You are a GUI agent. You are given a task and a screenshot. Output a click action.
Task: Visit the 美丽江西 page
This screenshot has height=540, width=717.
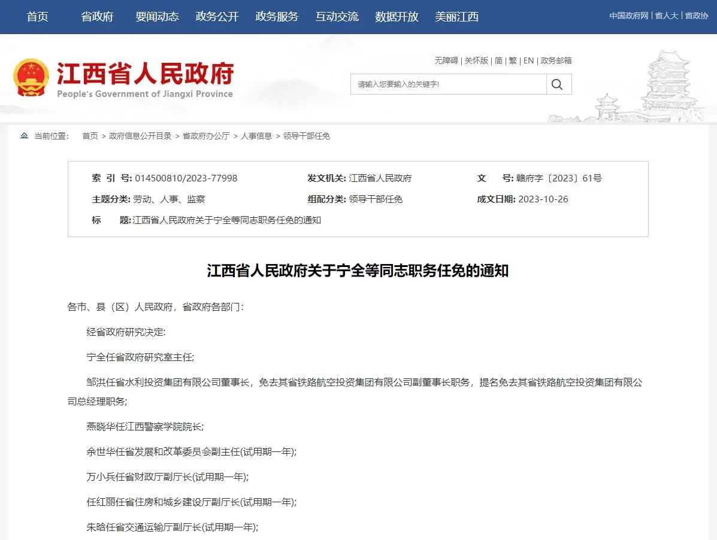[x=456, y=17]
